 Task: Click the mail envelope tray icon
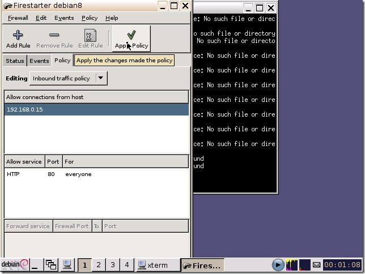tap(317, 265)
